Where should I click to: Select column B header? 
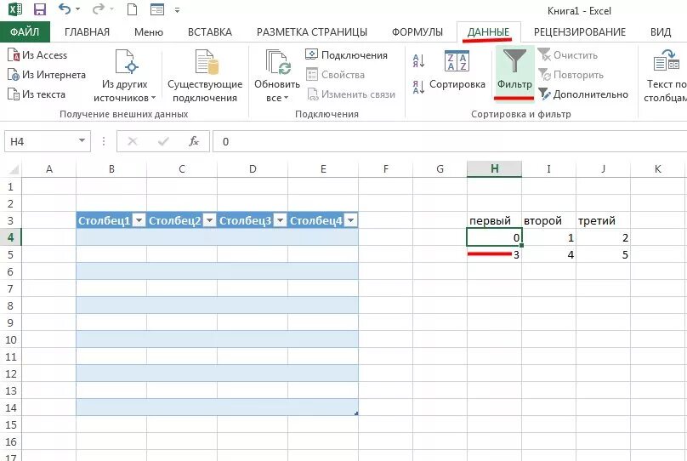click(x=111, y=168)
